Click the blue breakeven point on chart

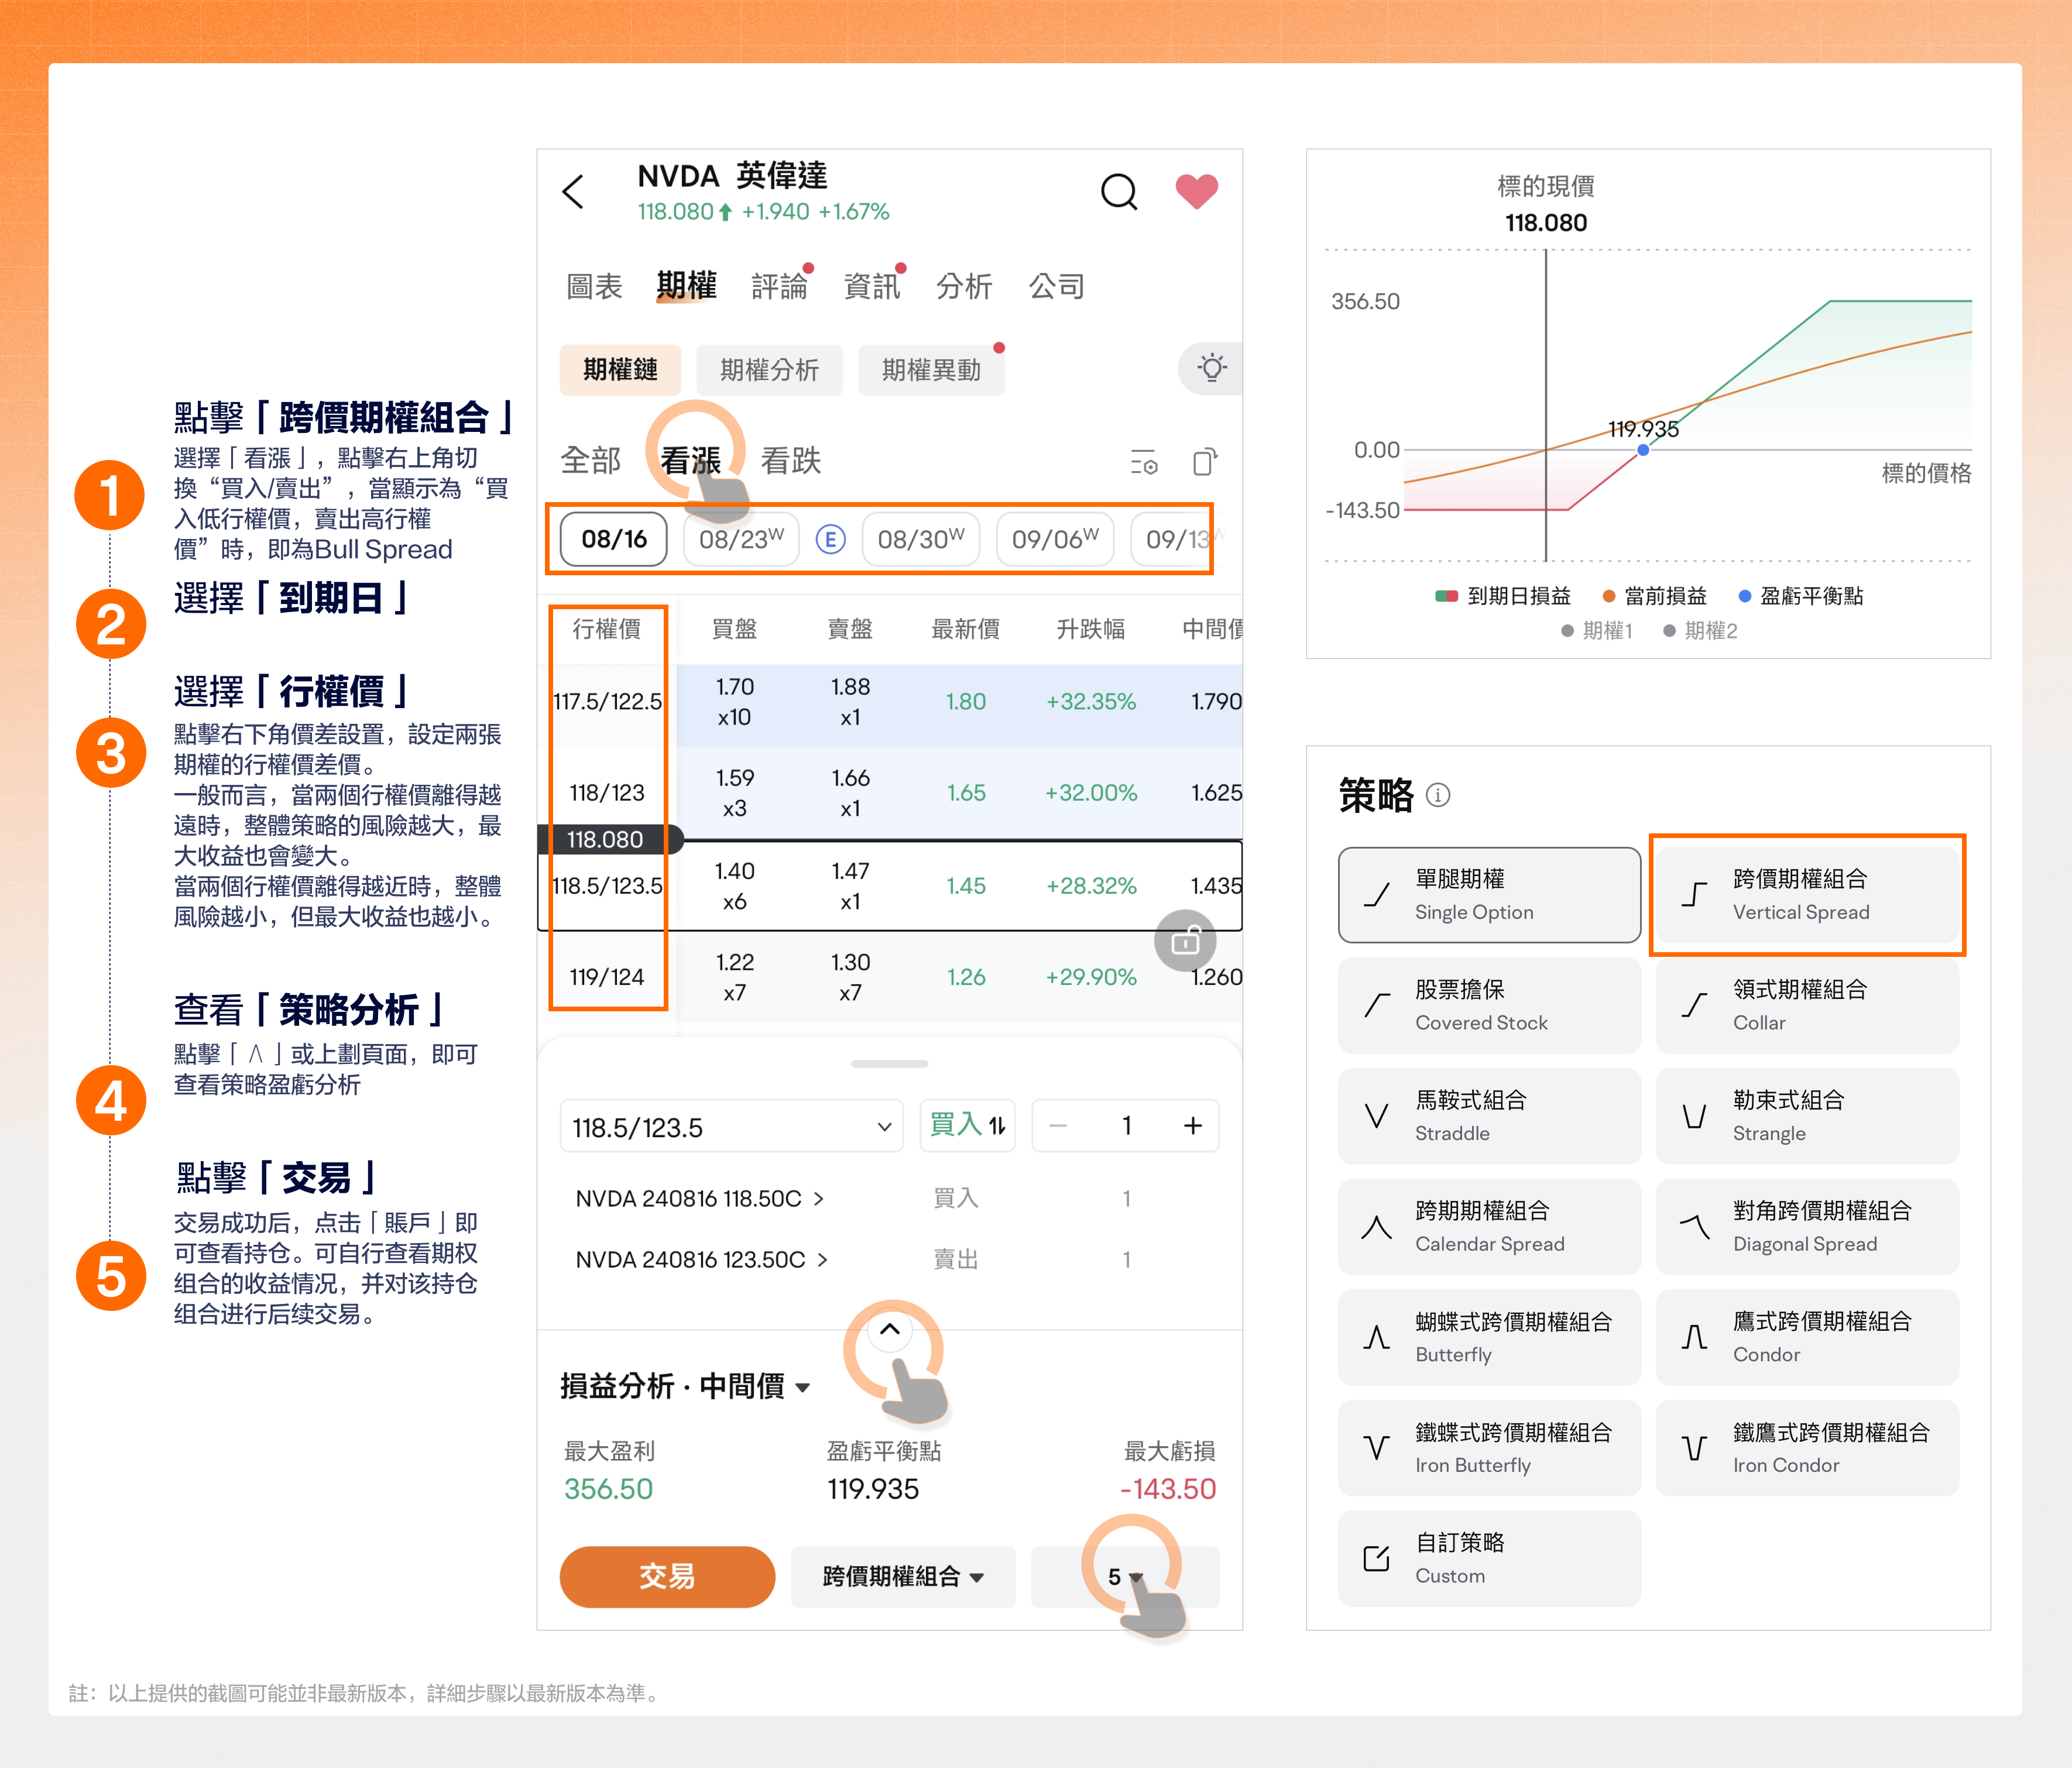tap(1643, 450)
